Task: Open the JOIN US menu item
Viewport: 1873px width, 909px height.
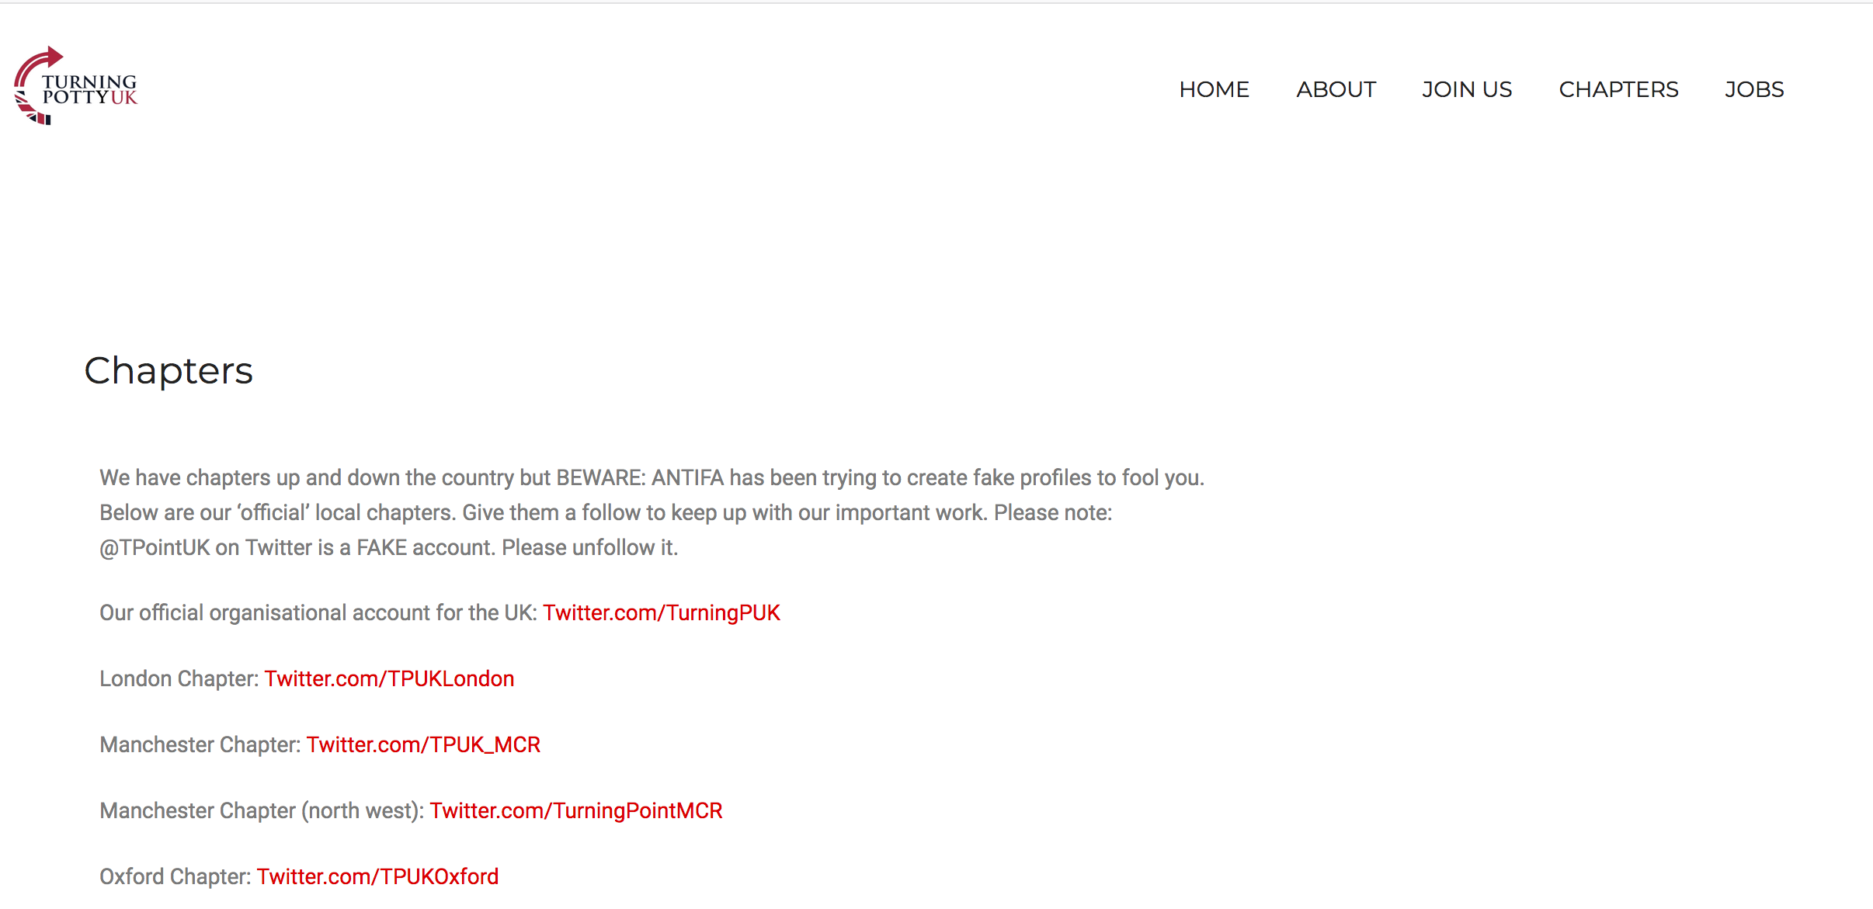Action: click(x=1467, y=90)
